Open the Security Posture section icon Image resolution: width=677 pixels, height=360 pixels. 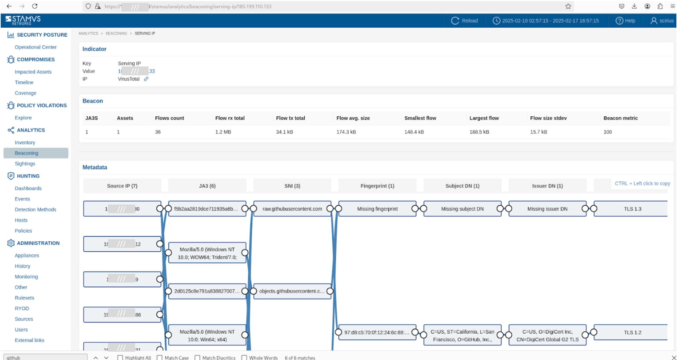point(10,35)
